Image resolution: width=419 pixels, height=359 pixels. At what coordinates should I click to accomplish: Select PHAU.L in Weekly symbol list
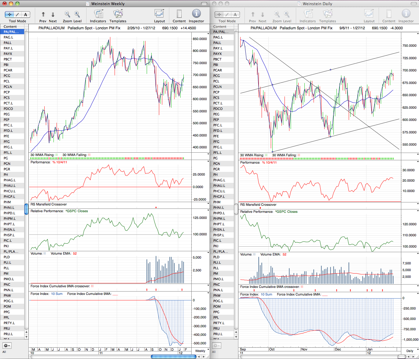point(12,186)
